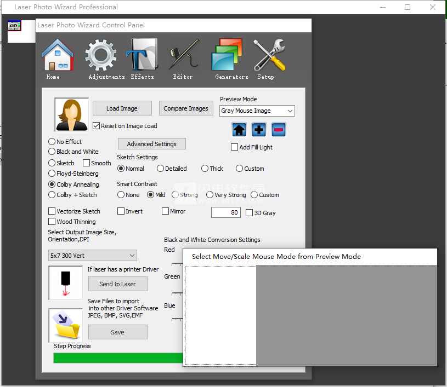
Task: Click the Save button
Action: 118,332
